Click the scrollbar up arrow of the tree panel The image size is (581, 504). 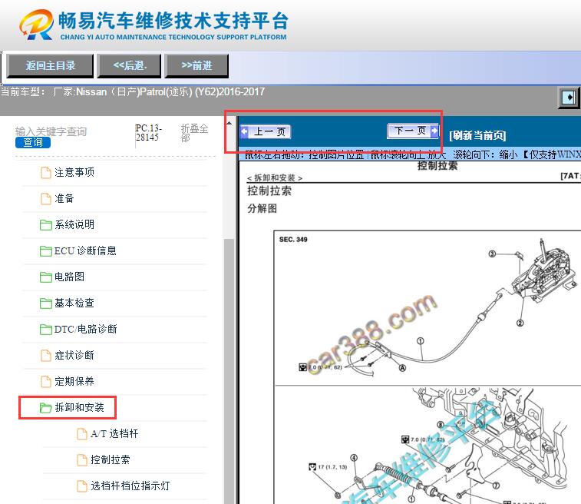(229, 123)
